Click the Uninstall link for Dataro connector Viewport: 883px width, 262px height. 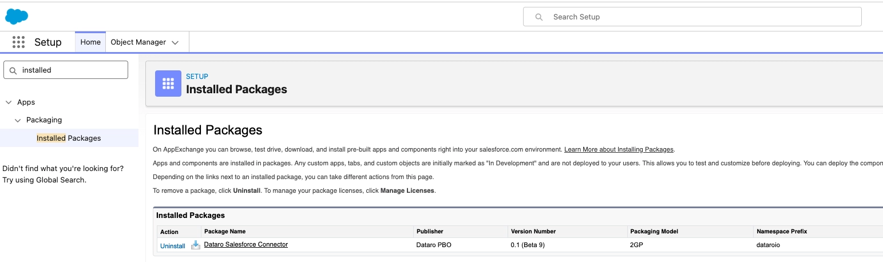coord(173,246)
